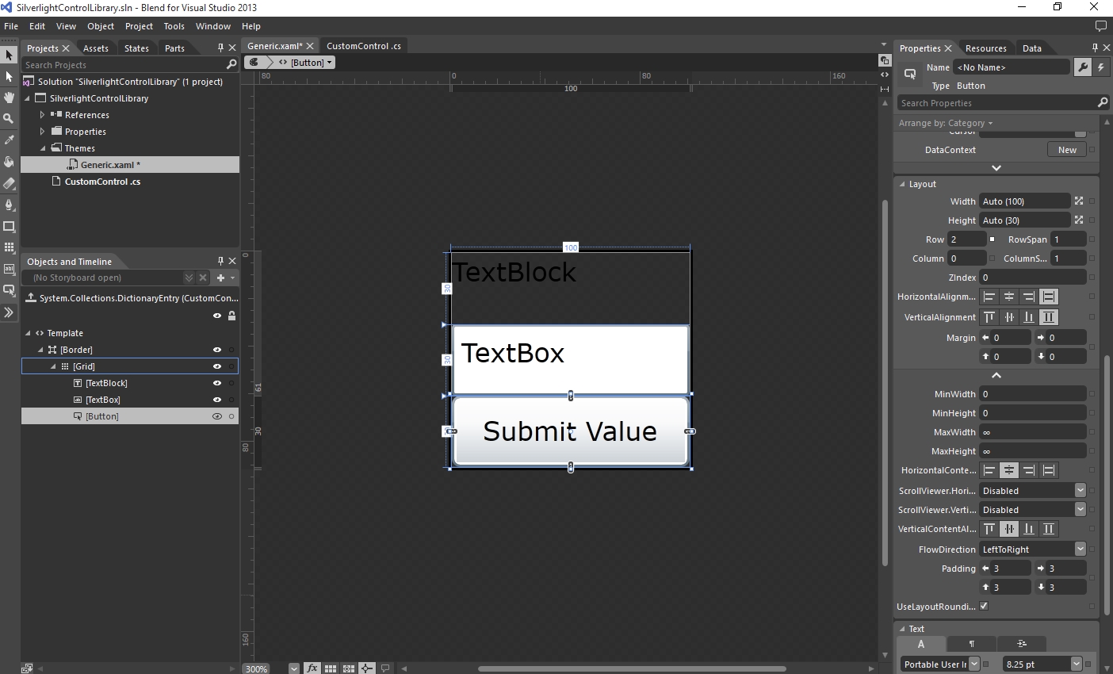
Task: Set Width to Auto icon
Action: click(1078, 201)
